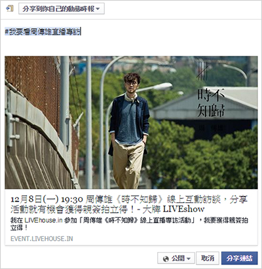Click the blue 分享連結 button
262x269 pixels.
tap(240, 259)
